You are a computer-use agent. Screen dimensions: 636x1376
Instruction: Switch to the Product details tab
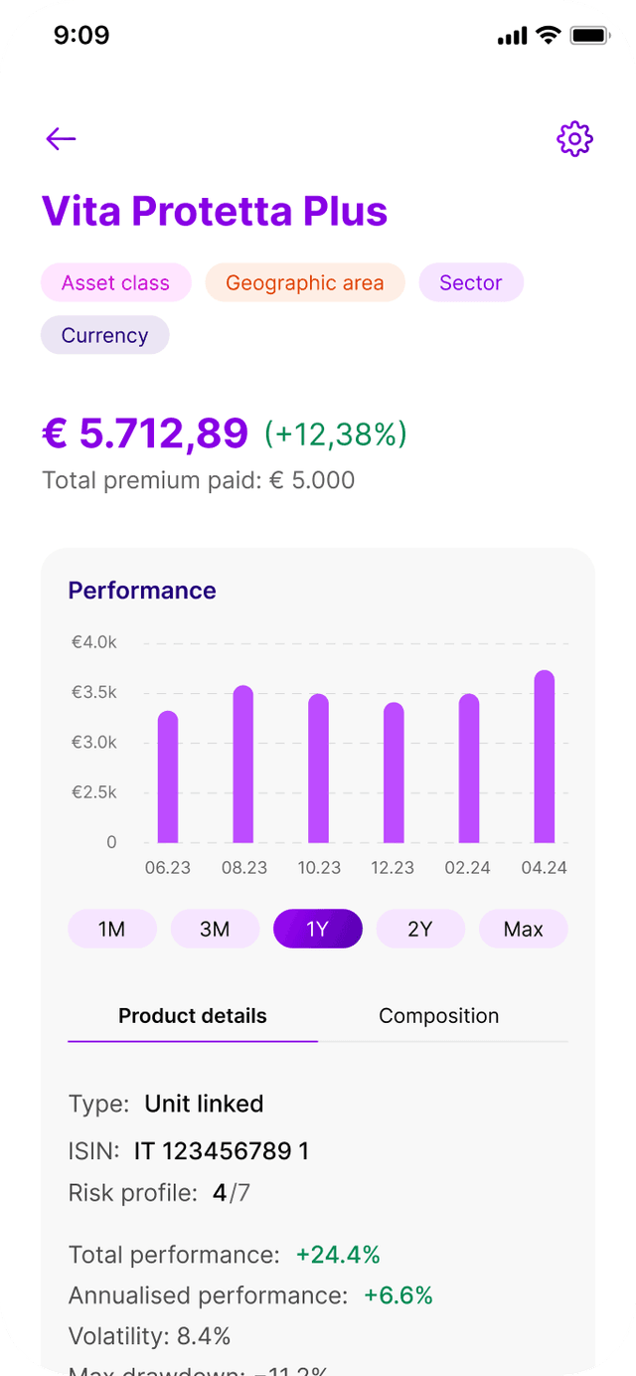(193, 1016)
